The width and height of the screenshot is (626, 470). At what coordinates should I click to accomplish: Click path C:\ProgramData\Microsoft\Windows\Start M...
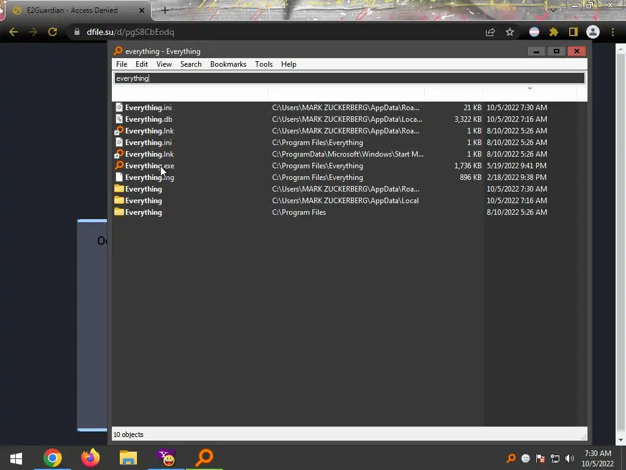coord(348,154)
